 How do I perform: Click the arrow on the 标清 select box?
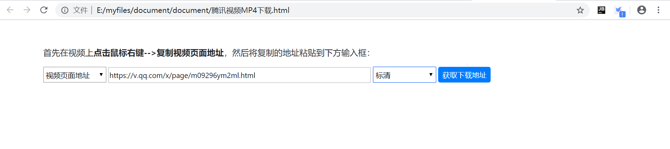[431, 74]
